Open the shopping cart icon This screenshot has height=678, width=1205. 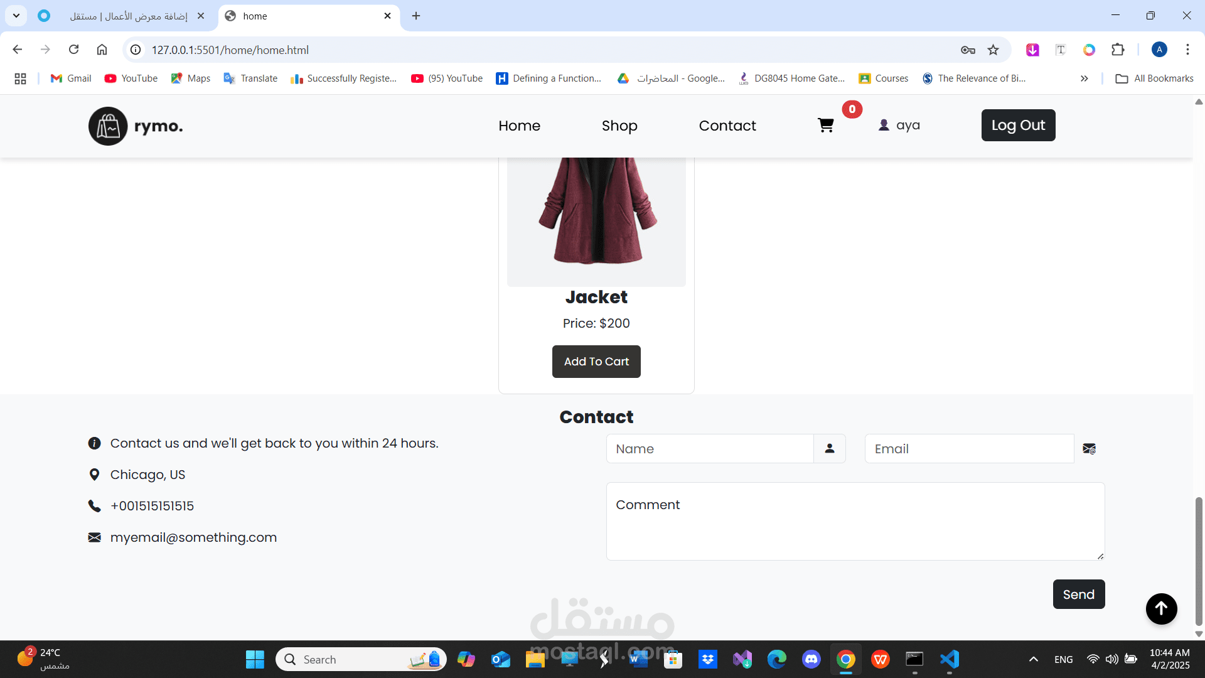(x=825, y=126)
